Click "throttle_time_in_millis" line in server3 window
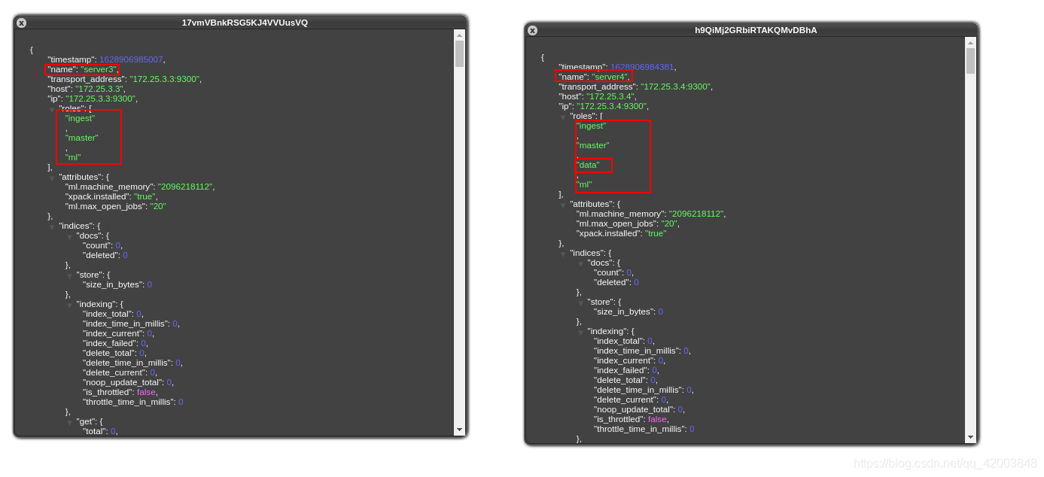 click(x=132, y=402)
